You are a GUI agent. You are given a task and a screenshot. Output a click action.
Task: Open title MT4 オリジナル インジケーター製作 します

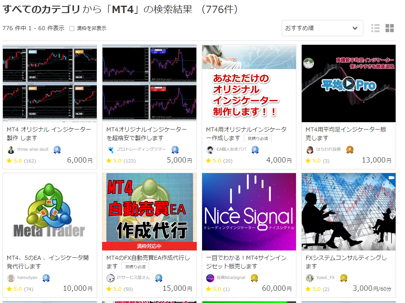(x=49, y=134)
